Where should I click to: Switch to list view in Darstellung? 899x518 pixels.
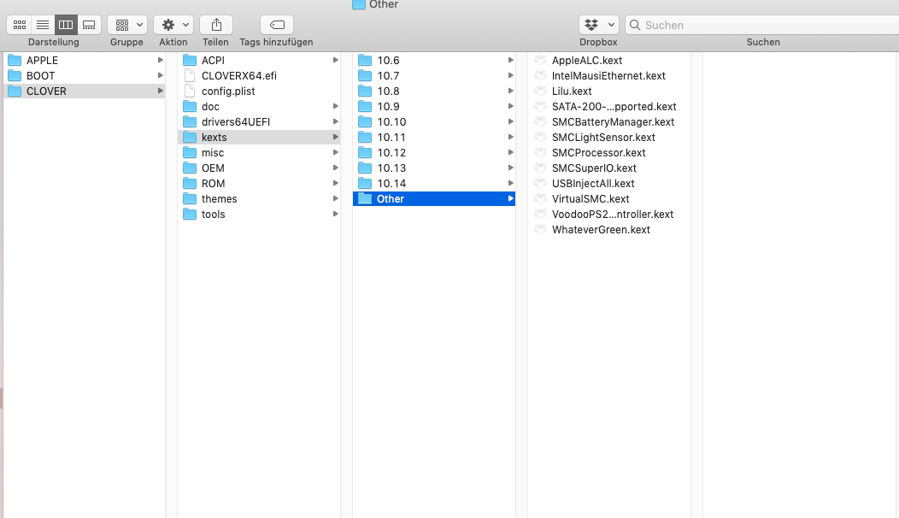pos(43,25)
